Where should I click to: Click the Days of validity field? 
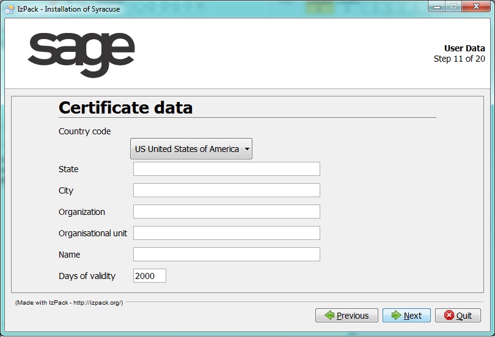pyautogui.click(x=149, y=276)
